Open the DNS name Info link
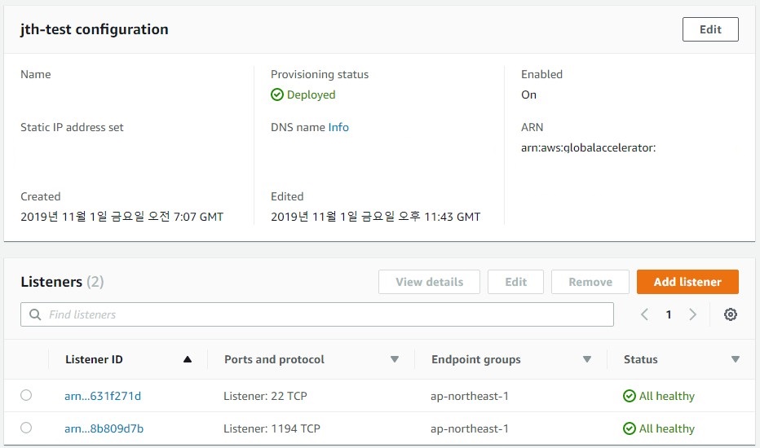760x448 pixels. pos(338,127)
